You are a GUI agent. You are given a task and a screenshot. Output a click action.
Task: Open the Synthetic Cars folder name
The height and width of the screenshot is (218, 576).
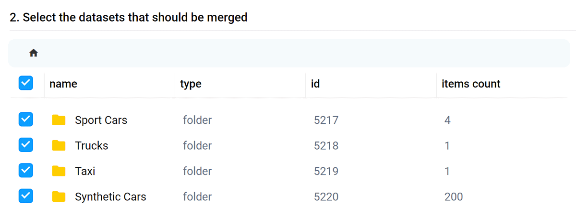tap(110, 196)
